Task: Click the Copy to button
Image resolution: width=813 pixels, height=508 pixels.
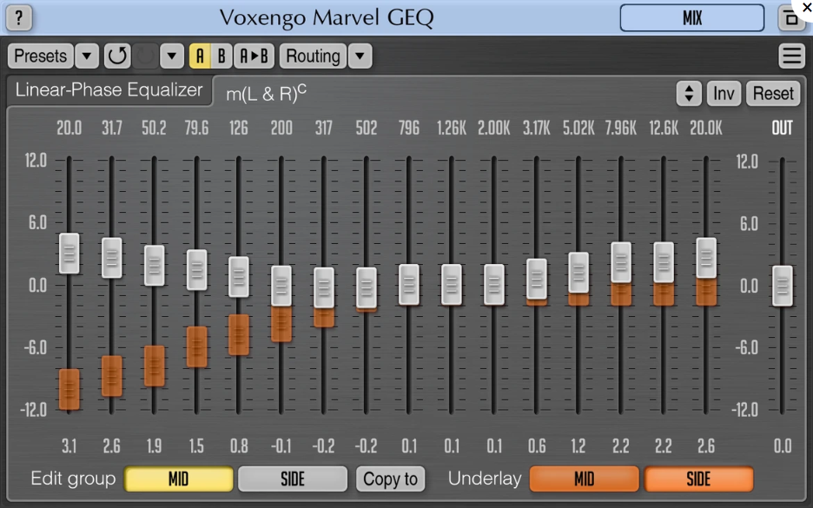Action: [x=390, y=479]
